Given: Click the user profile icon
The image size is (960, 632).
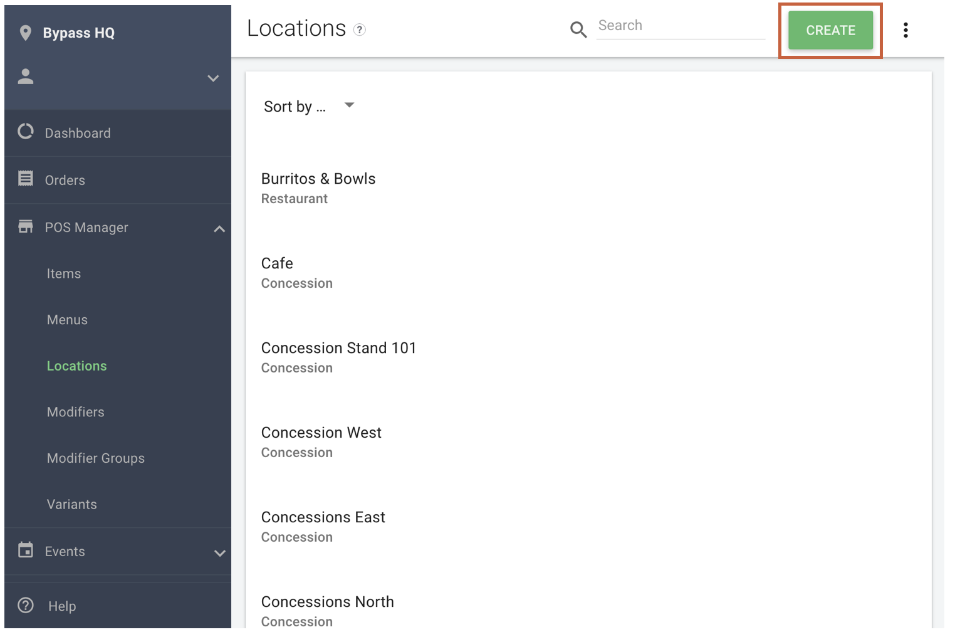Looking at the screenshot, I should pos(26,76).
